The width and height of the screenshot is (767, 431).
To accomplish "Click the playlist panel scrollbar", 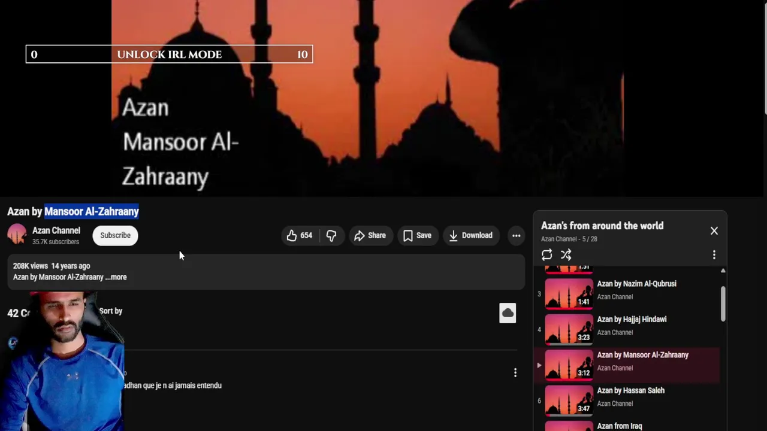I will [723, 303].
